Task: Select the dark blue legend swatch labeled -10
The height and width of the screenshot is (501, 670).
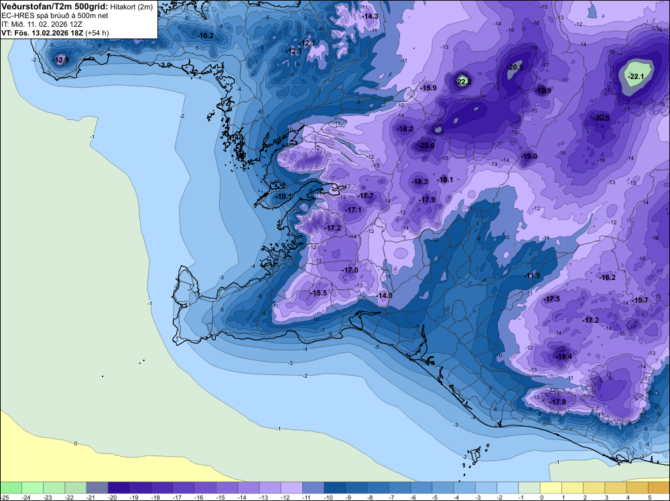Action: (335, 488)
